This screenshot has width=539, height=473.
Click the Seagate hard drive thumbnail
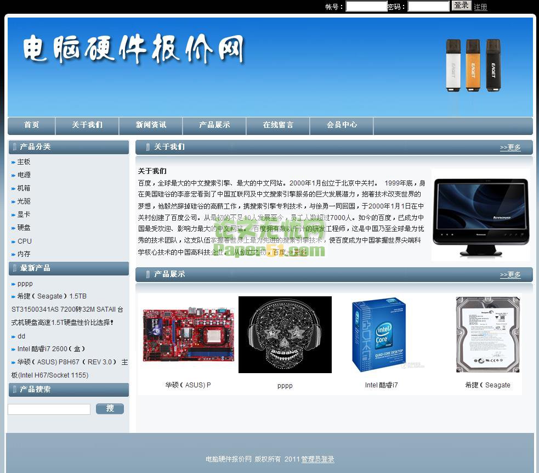(488, 335)
